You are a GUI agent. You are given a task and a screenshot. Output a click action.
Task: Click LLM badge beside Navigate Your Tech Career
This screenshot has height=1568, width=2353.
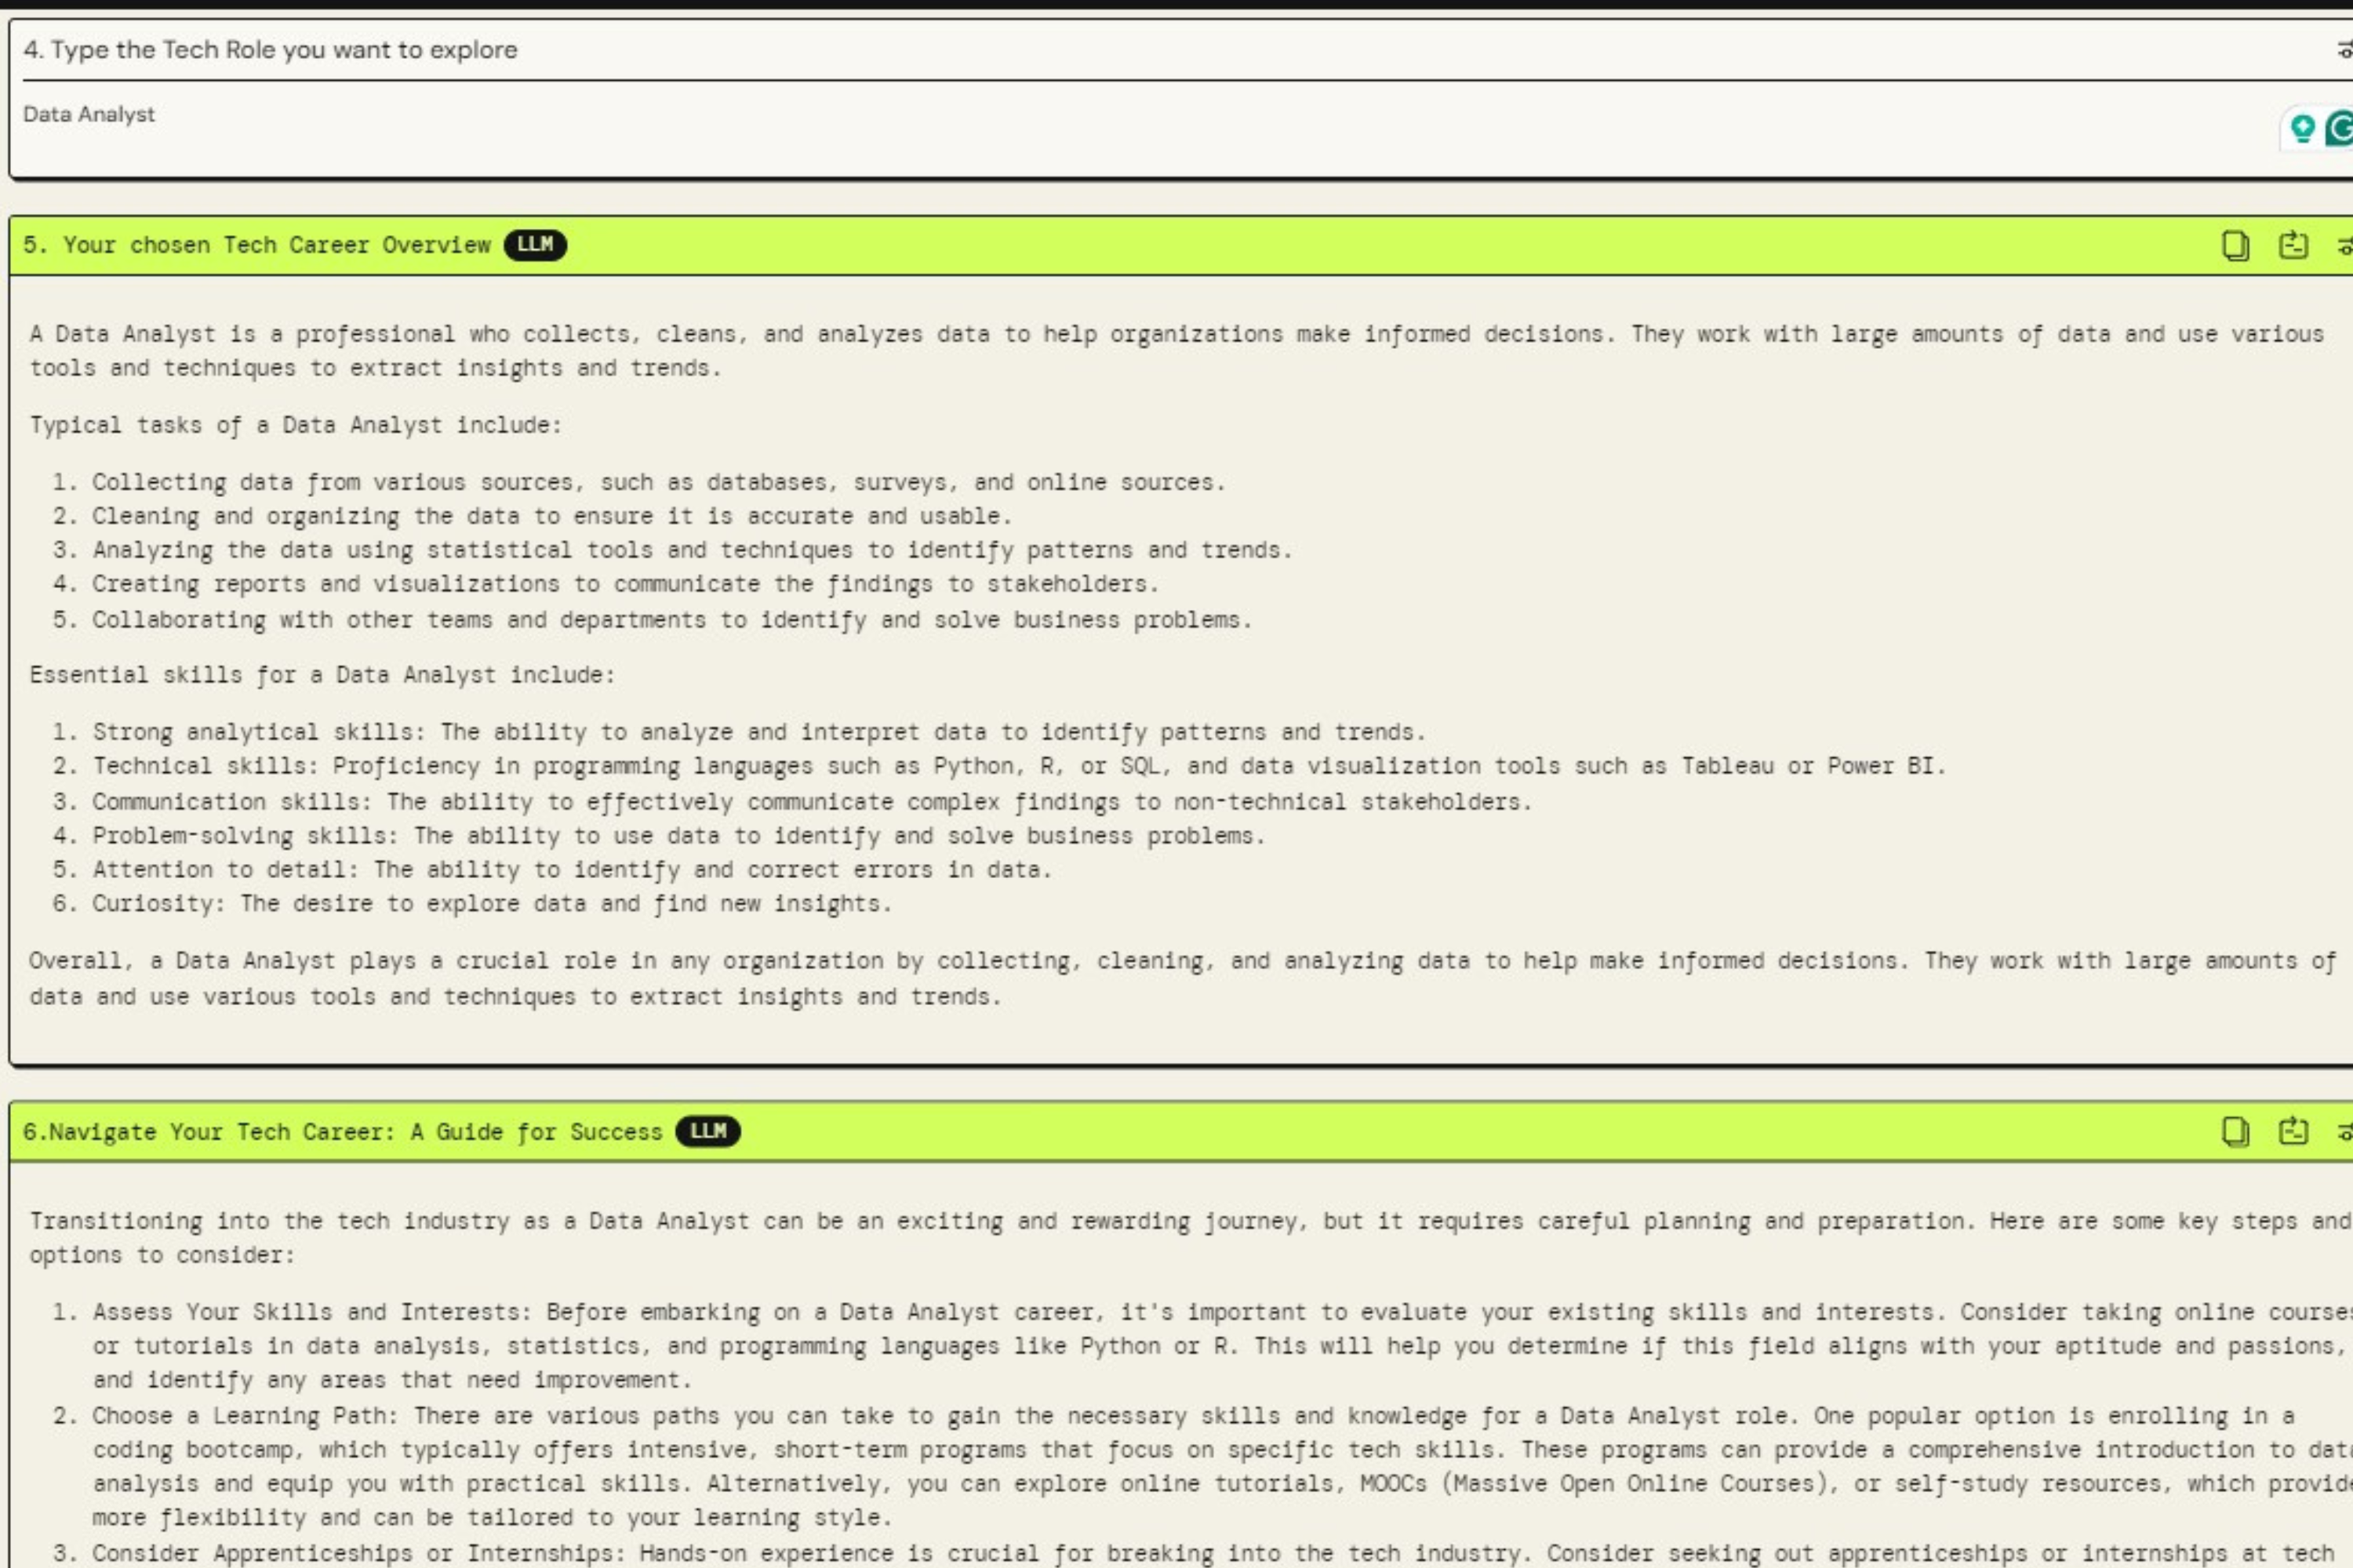pyautogui.click(x=707, y=1131)
